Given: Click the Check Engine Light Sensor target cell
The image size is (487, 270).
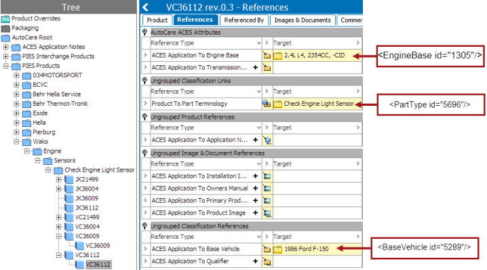Looking at the screenshot, I should coord(317,104).
